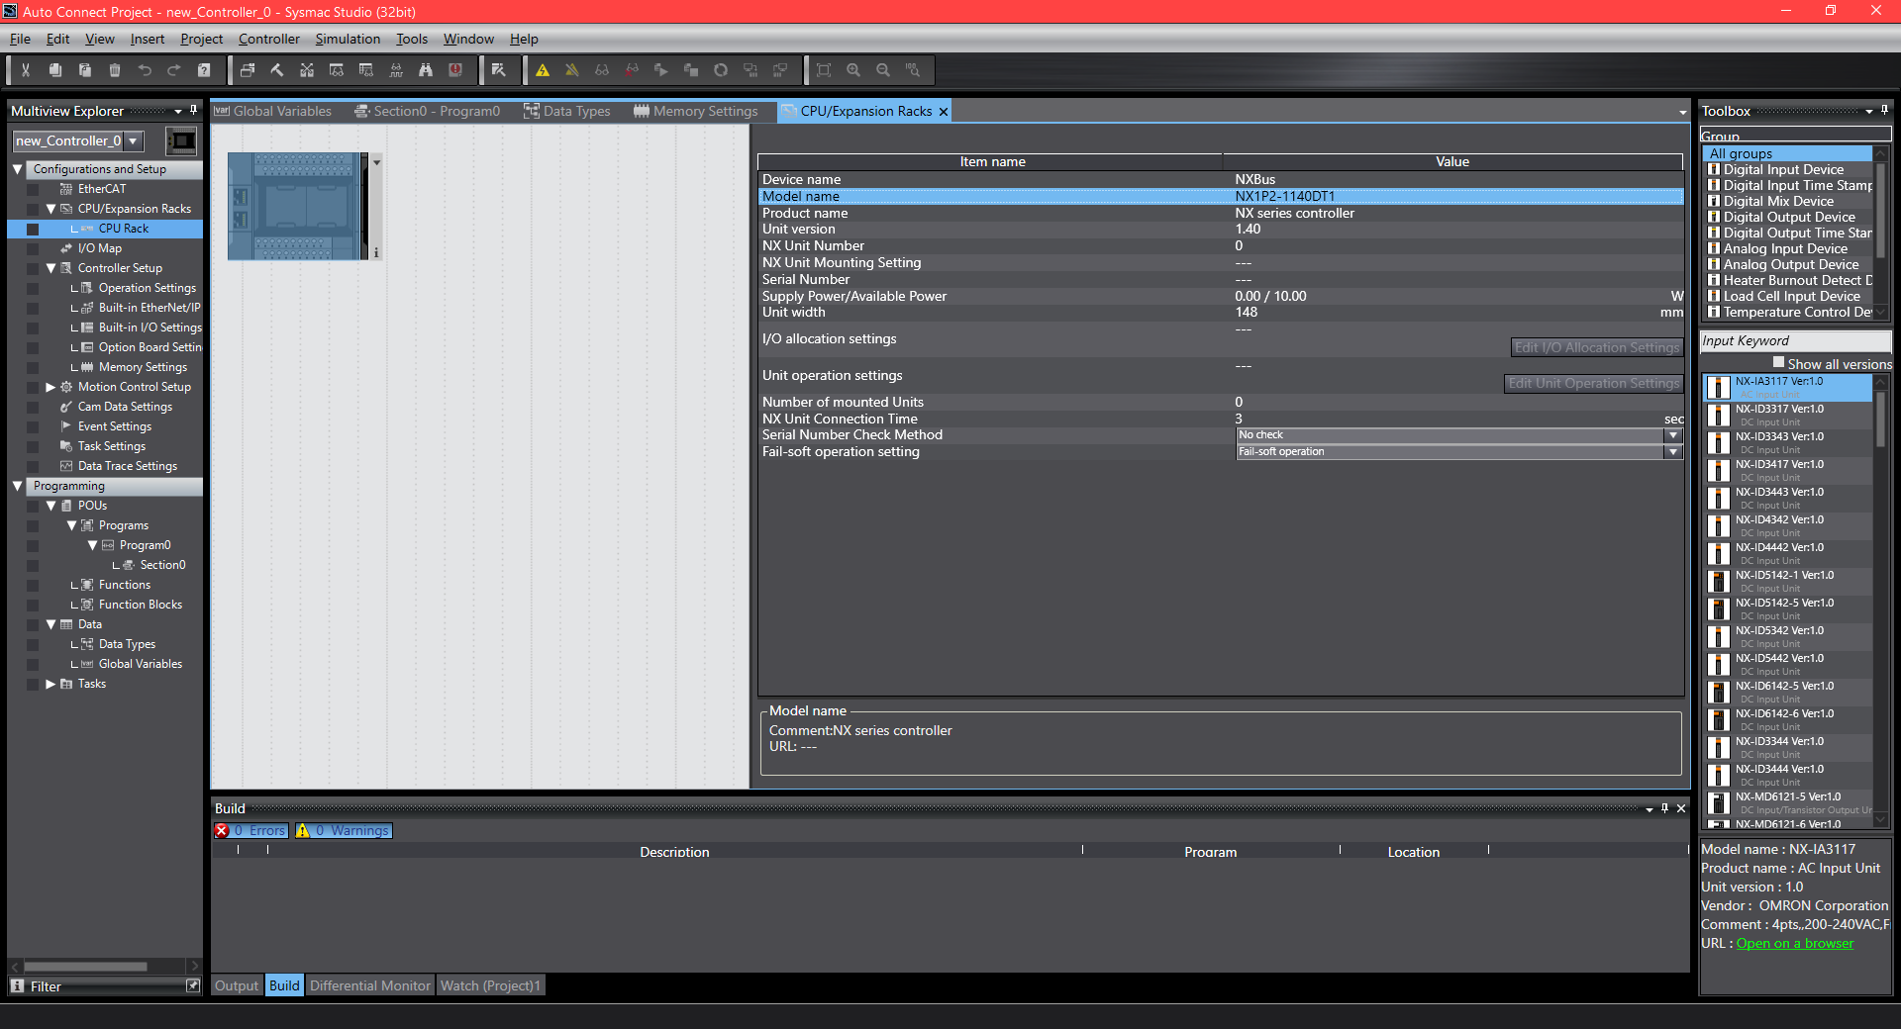This screenshot has height=1029, width=1901.
Task: Pin the Toolbox panel
Action: [1884, 110]
